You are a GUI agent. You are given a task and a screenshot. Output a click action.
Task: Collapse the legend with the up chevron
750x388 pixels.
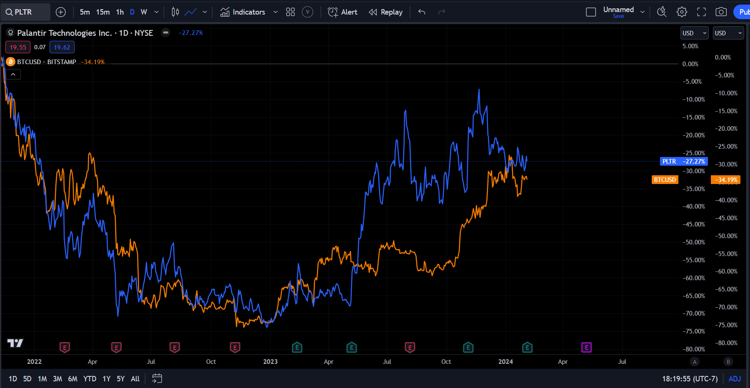13,75
